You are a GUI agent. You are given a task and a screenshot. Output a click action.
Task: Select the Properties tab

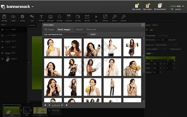point(151,35)
